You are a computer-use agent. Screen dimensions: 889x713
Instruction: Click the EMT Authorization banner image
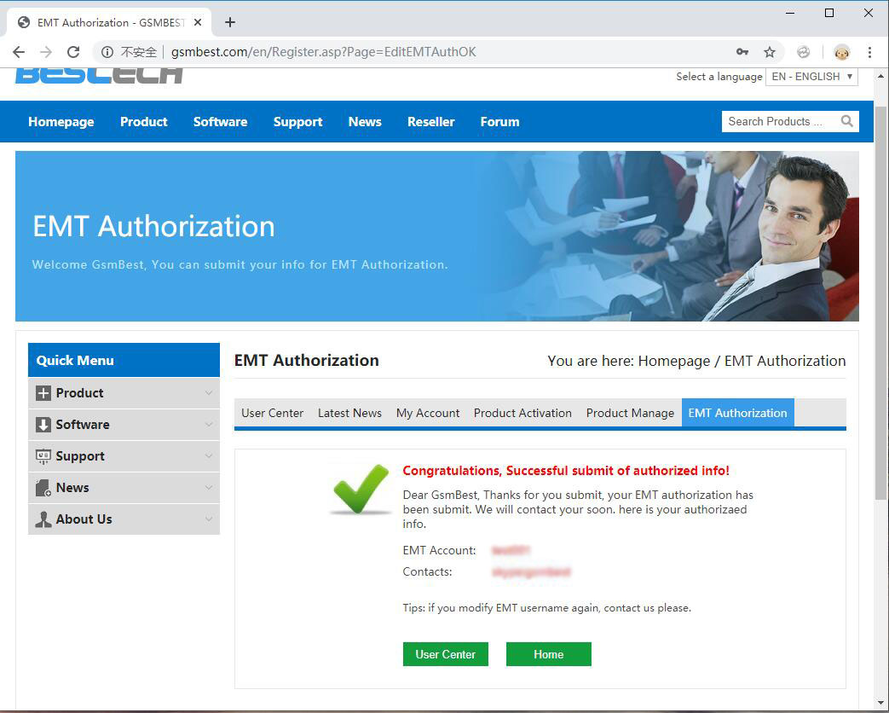pos(437,236)
